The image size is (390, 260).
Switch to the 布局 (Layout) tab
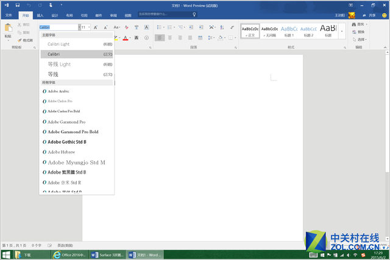(x=69, y=15)
